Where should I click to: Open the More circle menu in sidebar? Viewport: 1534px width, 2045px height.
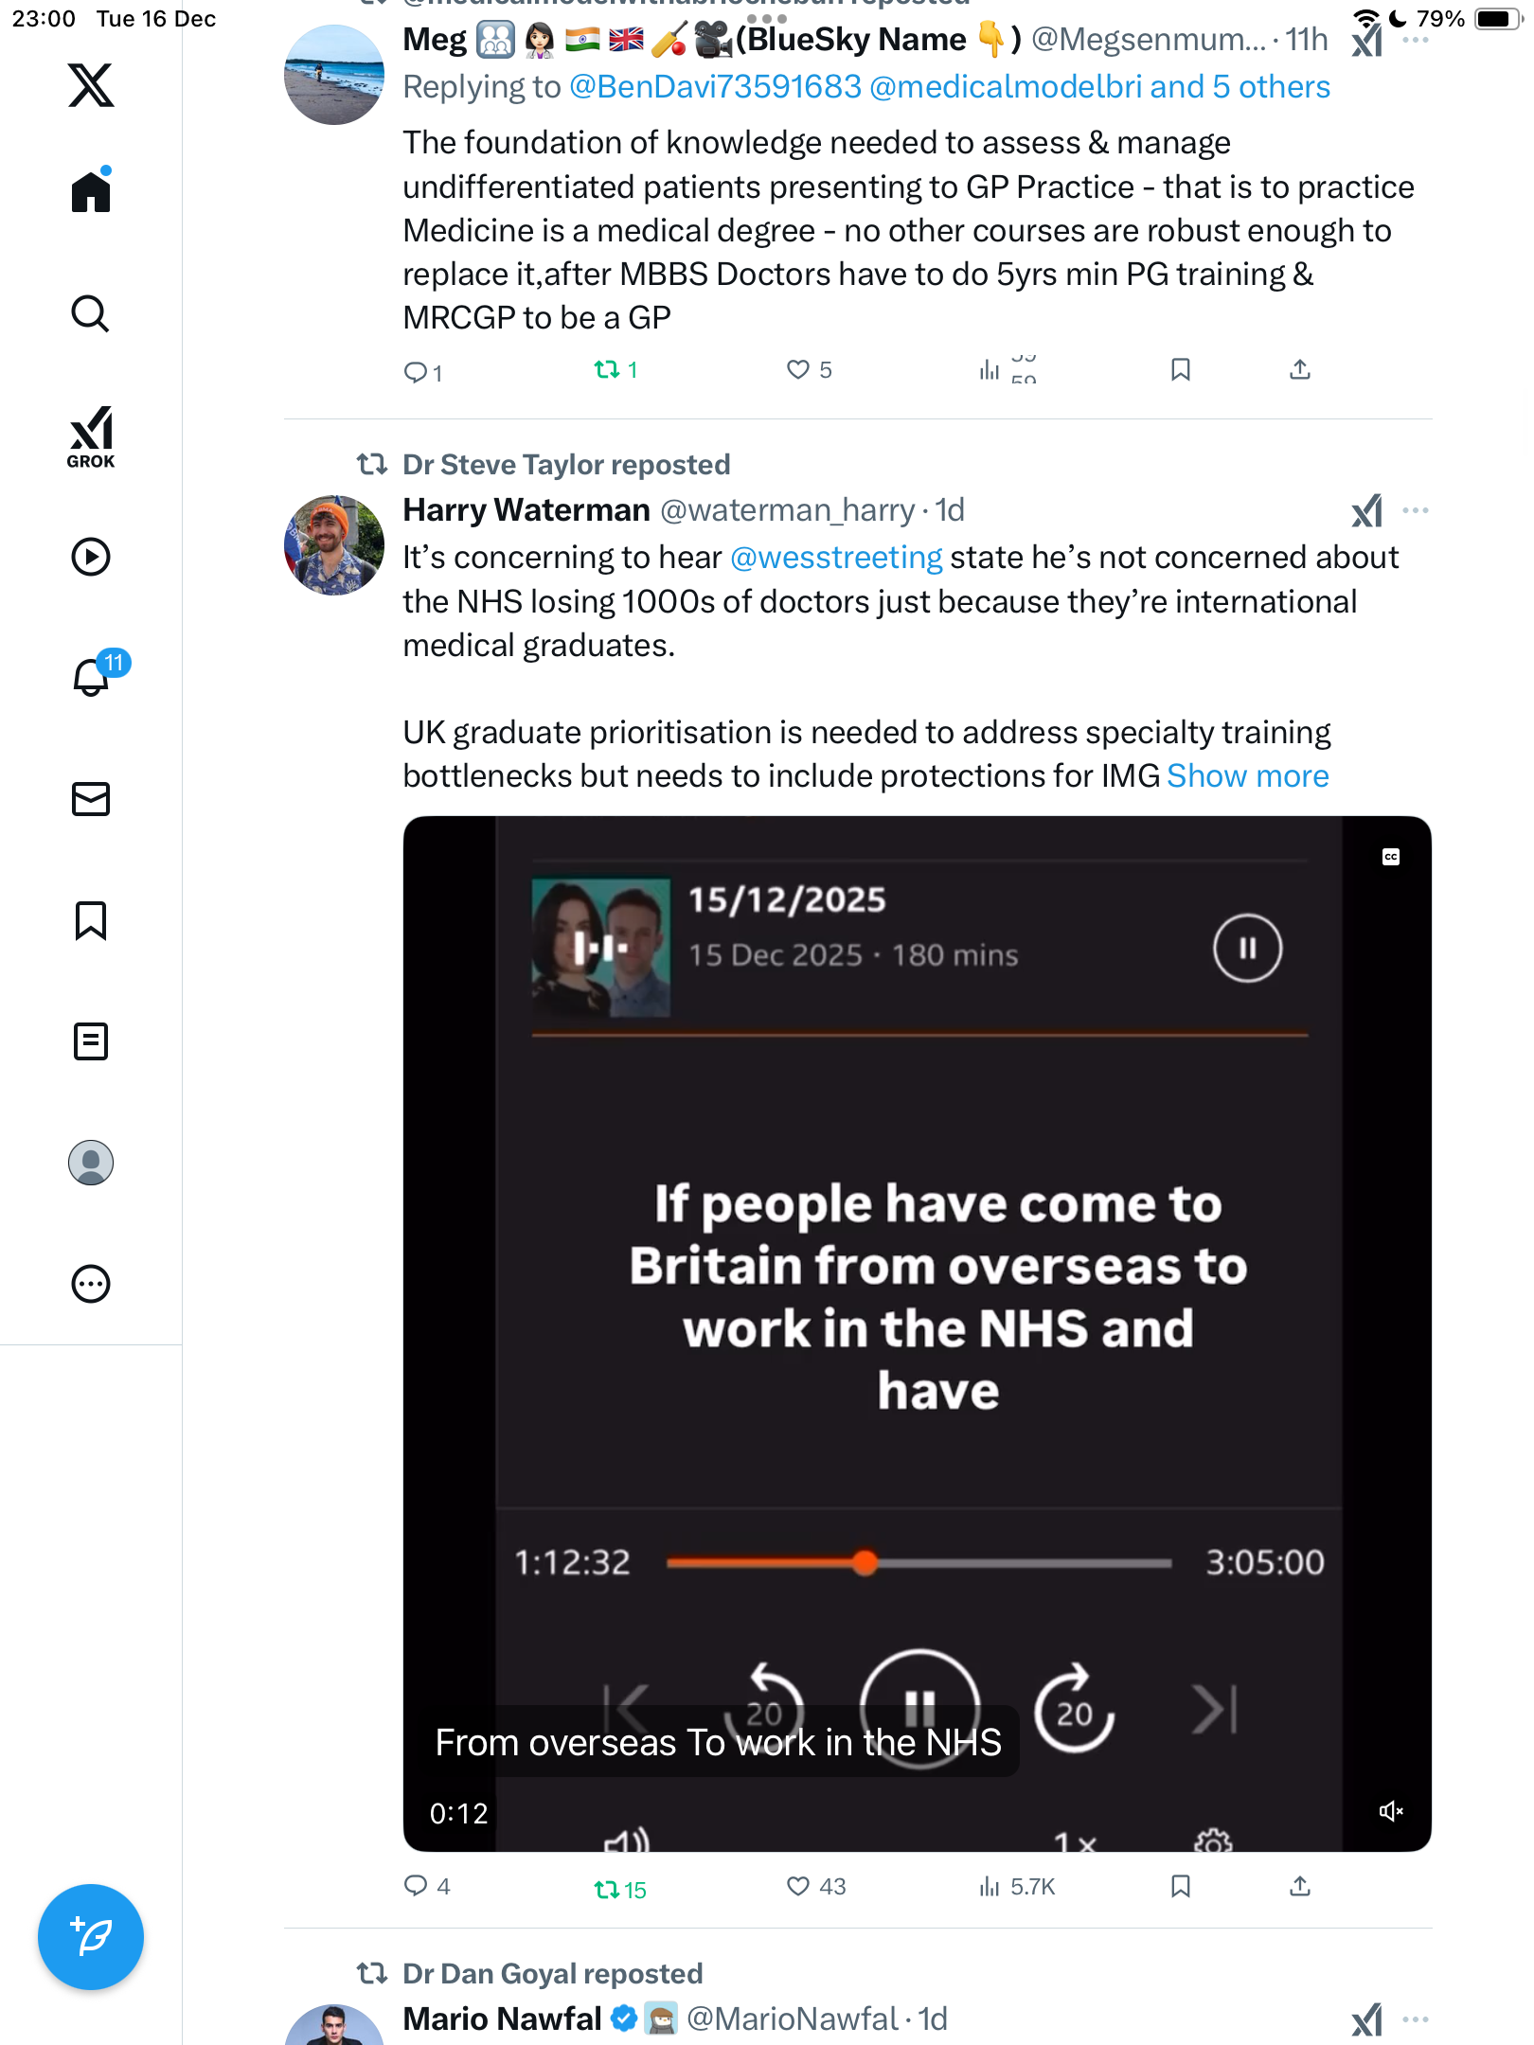pyautogui.click(x=91, y=1284)
